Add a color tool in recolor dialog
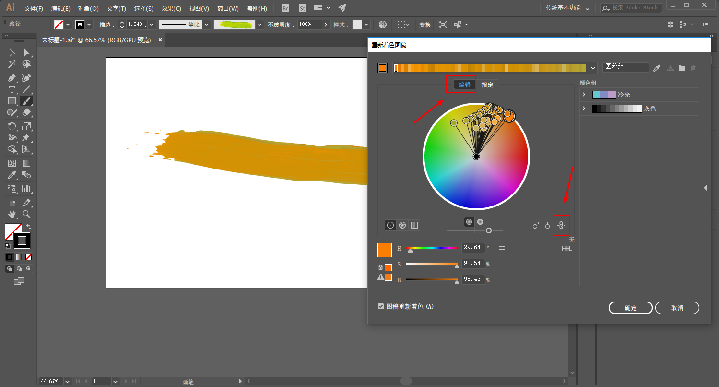 coord(536,225)
